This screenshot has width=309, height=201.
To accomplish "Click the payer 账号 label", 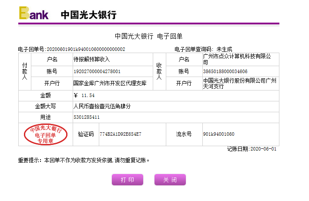I will click(x=52, y=71).
